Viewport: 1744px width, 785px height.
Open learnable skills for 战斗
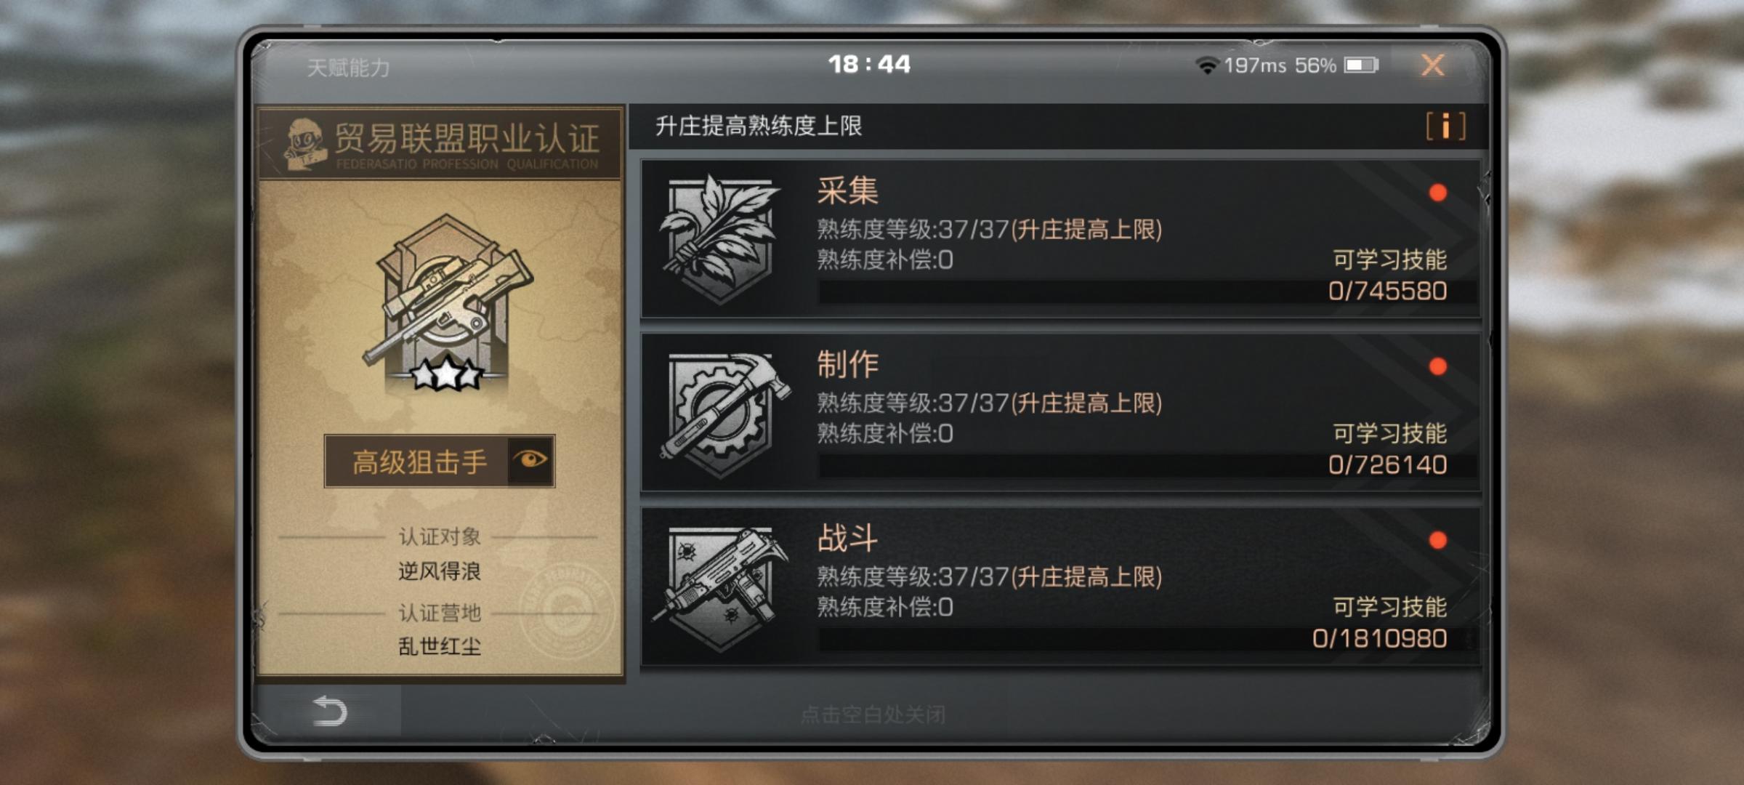click(x=1389, y=607)
